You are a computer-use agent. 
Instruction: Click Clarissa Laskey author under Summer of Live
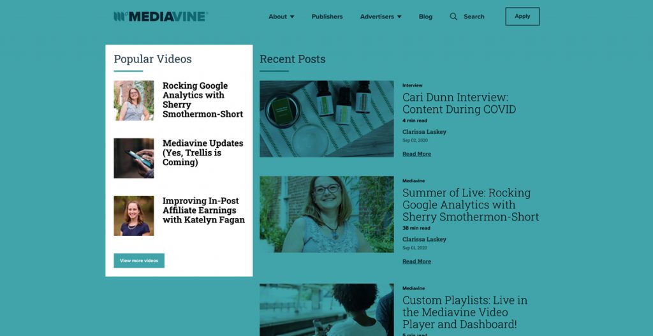coord(424,239)
